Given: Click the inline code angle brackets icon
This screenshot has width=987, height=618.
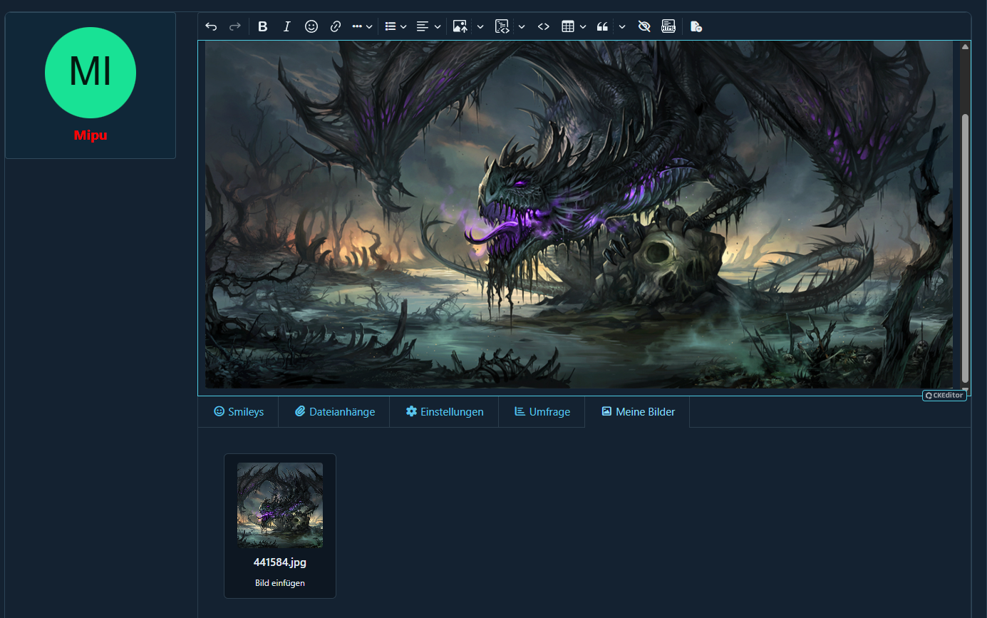Looking at the screenshot, I should (x=543, y=26).
